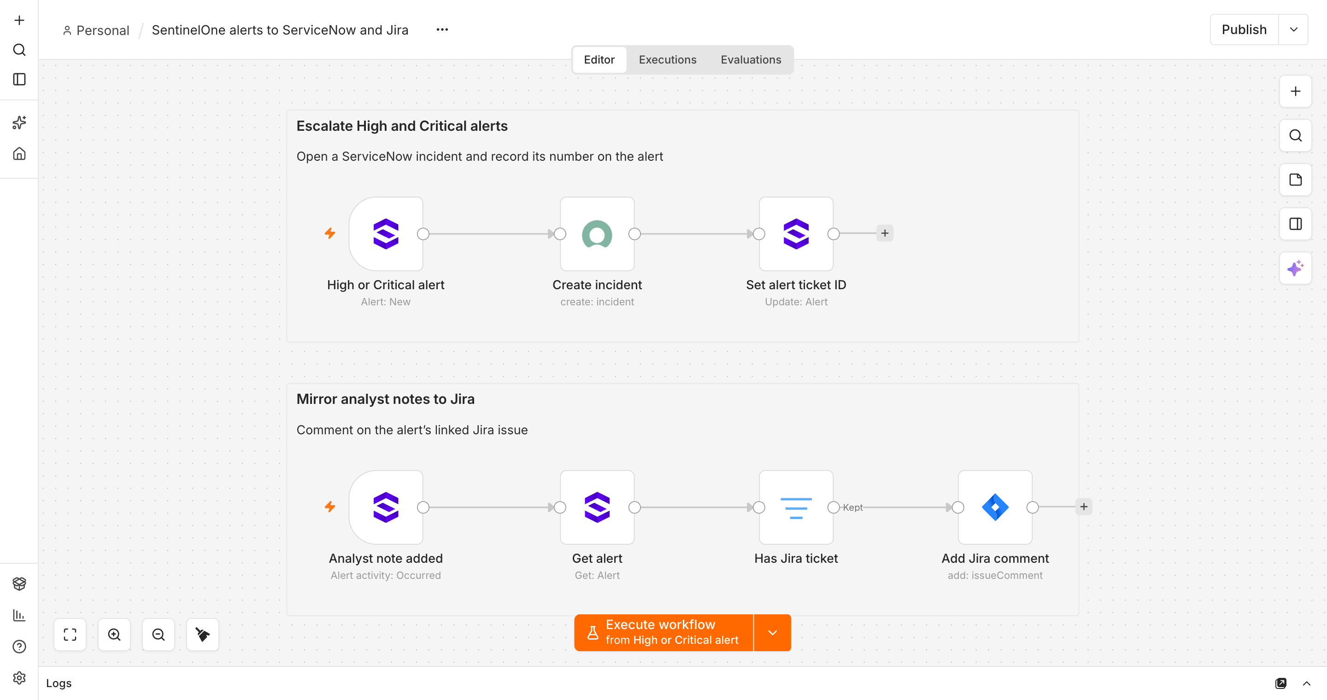Toggle the left sidebar panel icon
1327x700 pixels.
click(19, 79)
